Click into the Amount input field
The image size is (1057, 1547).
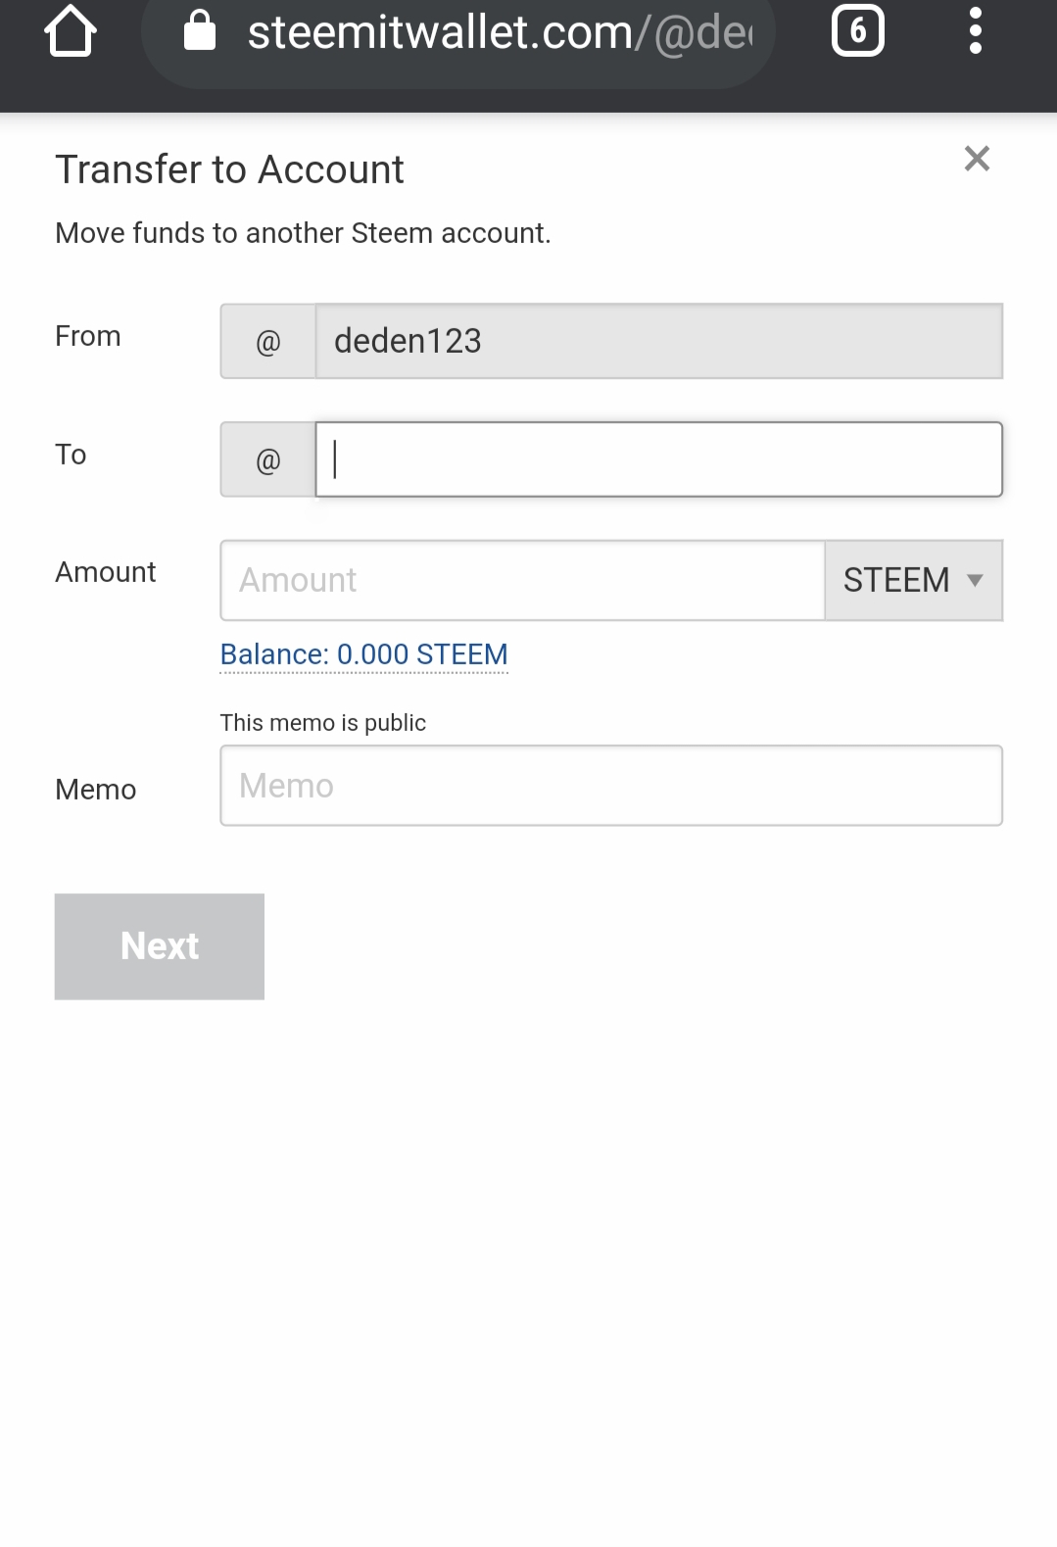point(522,580)
